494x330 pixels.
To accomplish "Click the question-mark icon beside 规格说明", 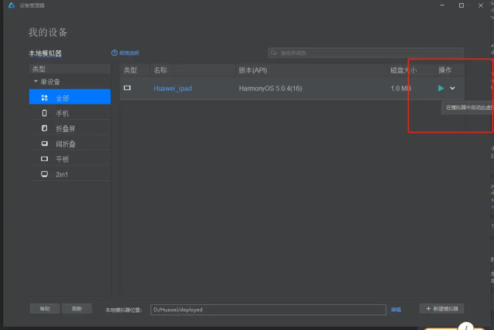I will (x=114, y=53).
